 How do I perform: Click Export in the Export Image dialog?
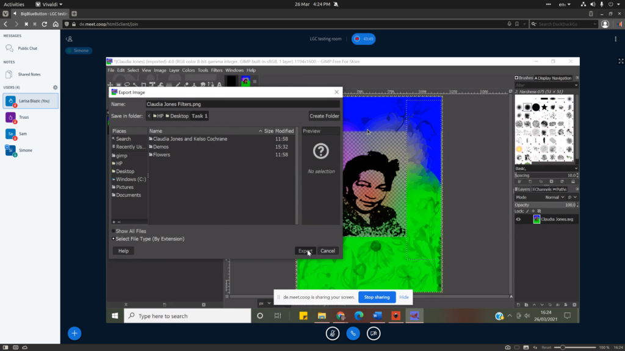click(x=305, y=250)
